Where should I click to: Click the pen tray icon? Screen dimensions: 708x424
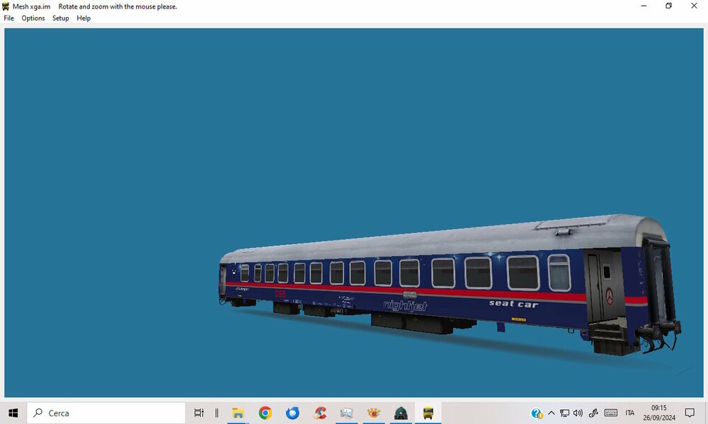pyautogui.click(x=593, y=413)
